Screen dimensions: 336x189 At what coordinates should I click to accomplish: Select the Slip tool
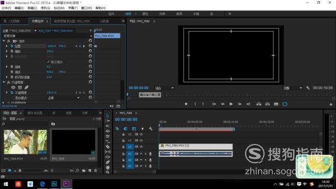click(x=108, y=152)
